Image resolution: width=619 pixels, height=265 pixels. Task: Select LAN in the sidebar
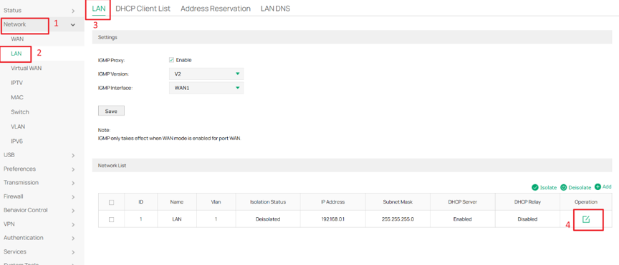coord(16,54)
